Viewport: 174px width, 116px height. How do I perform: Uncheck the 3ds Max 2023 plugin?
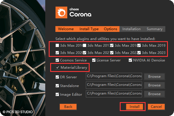tap(139, 52)
